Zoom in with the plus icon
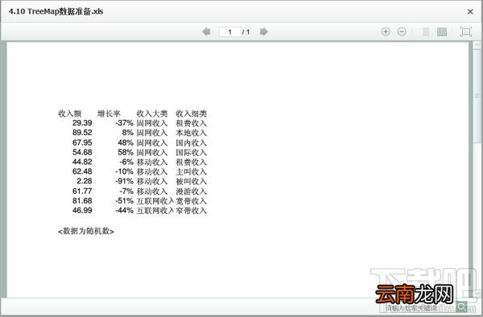The image size is (483, 317). click(386, 31)
